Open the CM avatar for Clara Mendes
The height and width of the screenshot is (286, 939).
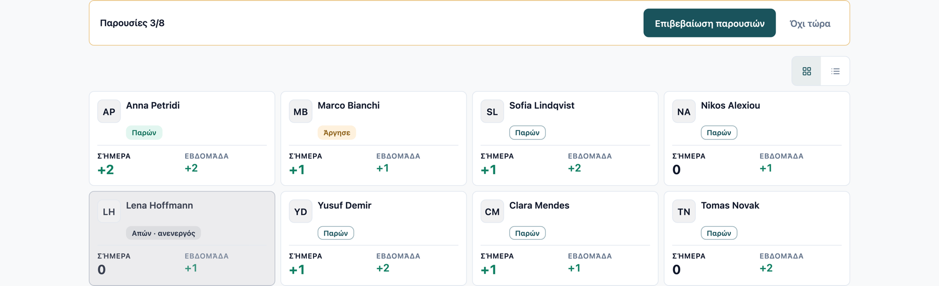pos(492,212)
